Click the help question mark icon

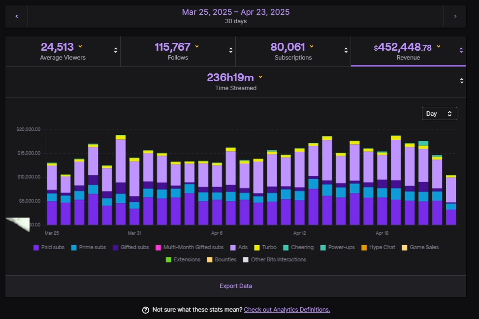(x=146, y=310)
